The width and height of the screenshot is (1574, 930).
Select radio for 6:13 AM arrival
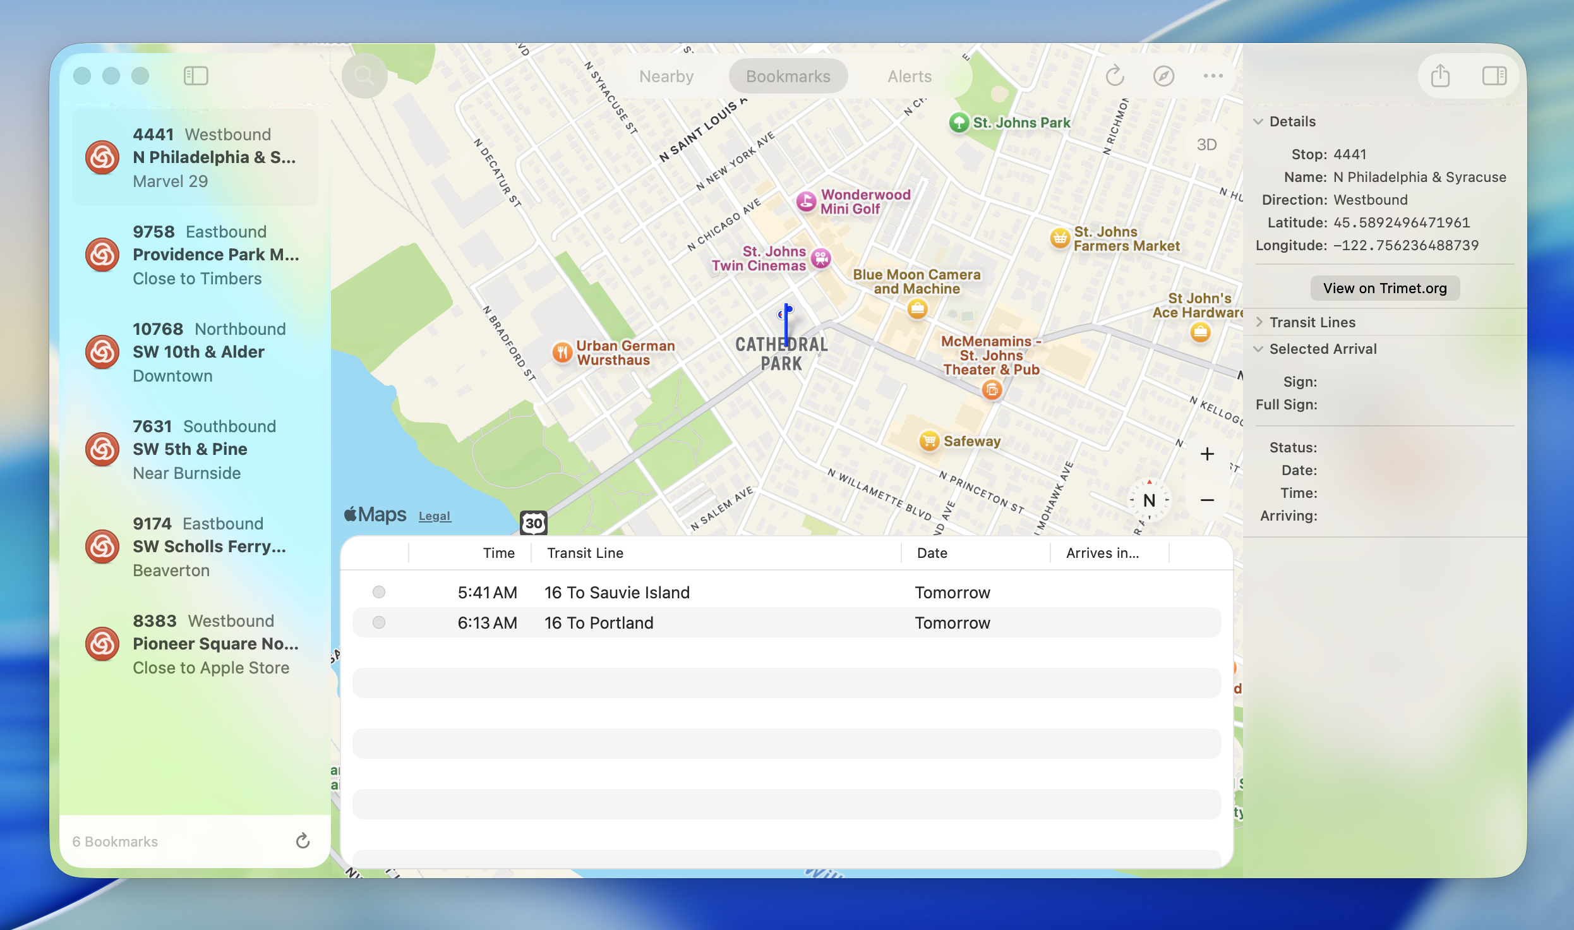pyautogui.click(x=379, y=622)
